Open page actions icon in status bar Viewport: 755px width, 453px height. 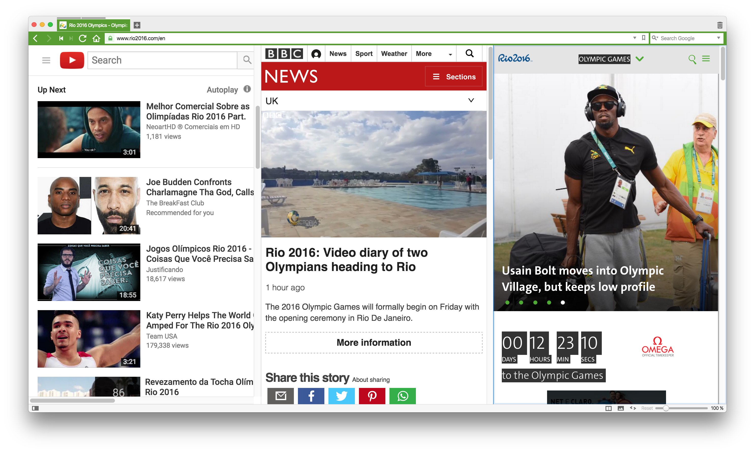[x=633, y=408]
